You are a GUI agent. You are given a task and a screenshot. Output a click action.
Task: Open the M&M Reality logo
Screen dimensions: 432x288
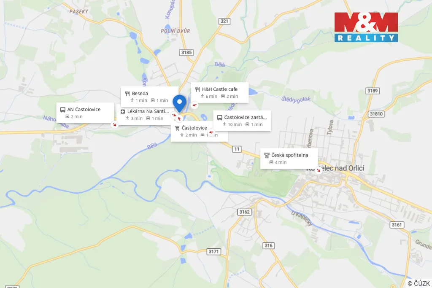[x=366, y=27]
